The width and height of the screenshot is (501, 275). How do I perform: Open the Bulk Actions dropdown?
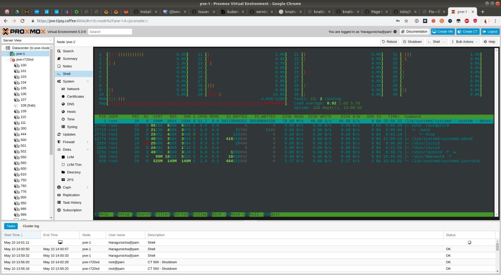464,42
